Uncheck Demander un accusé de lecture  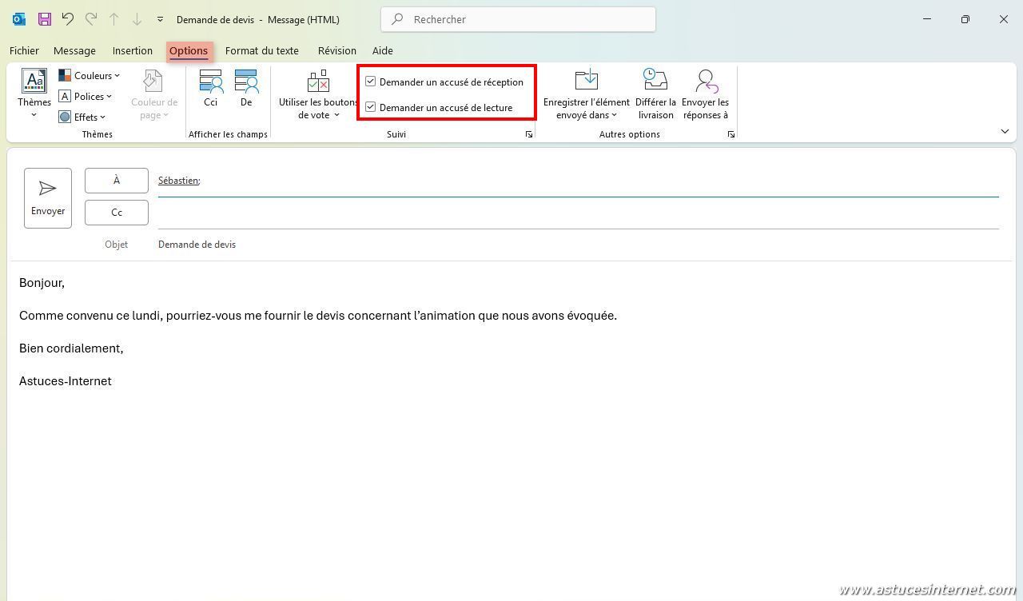click(371, 107)
